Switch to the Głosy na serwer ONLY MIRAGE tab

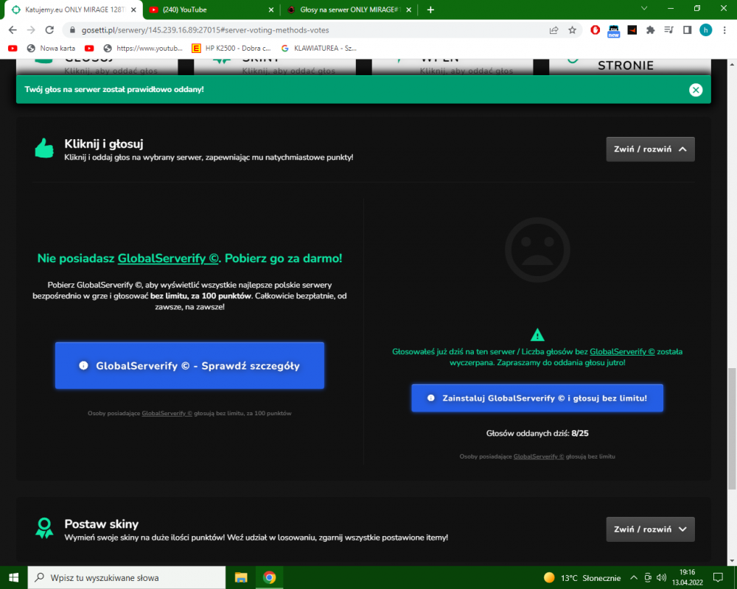pos(349,10)
